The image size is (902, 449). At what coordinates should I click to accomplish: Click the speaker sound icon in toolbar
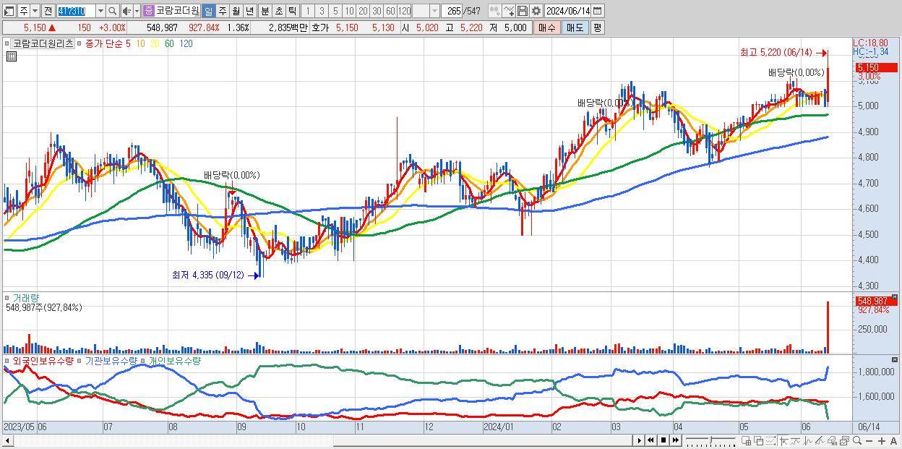click(126, 11)
